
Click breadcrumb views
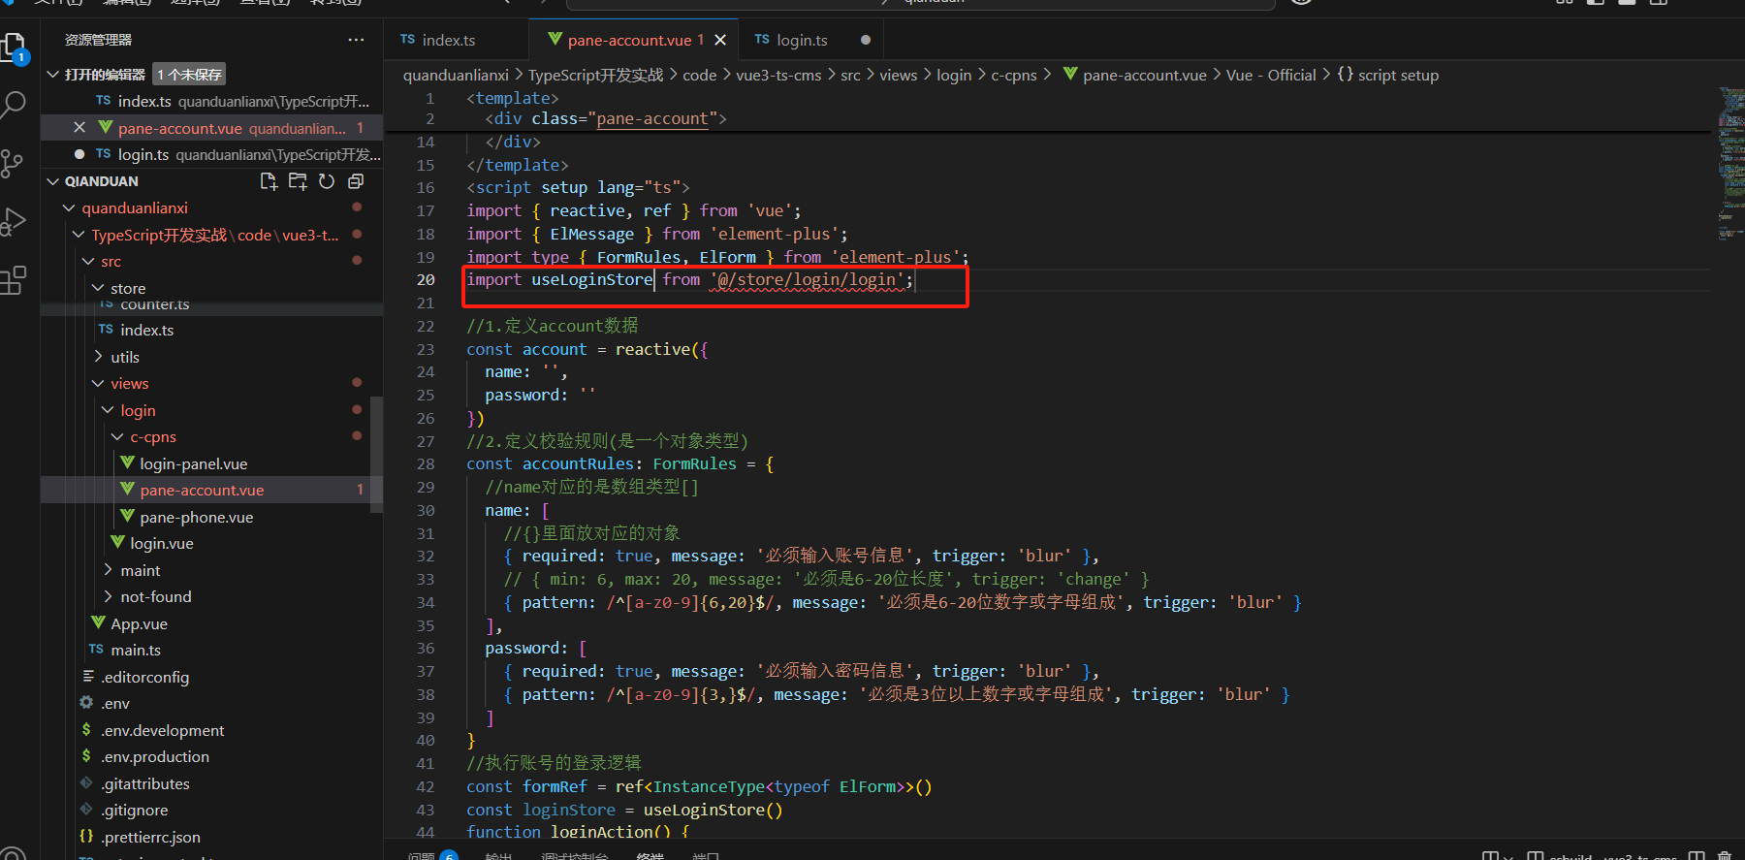pos(898,75)
